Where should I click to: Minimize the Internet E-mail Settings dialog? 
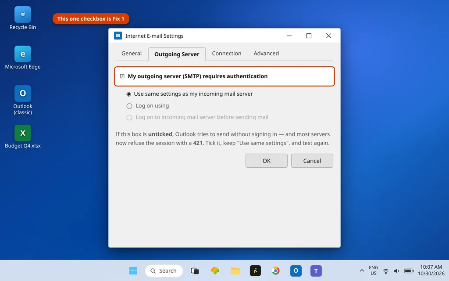289,36
